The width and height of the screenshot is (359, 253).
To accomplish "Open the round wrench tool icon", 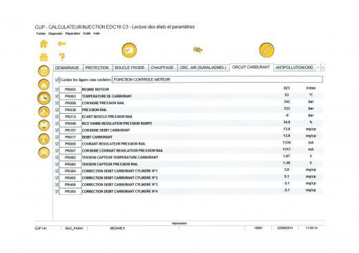I will point(266,50).
